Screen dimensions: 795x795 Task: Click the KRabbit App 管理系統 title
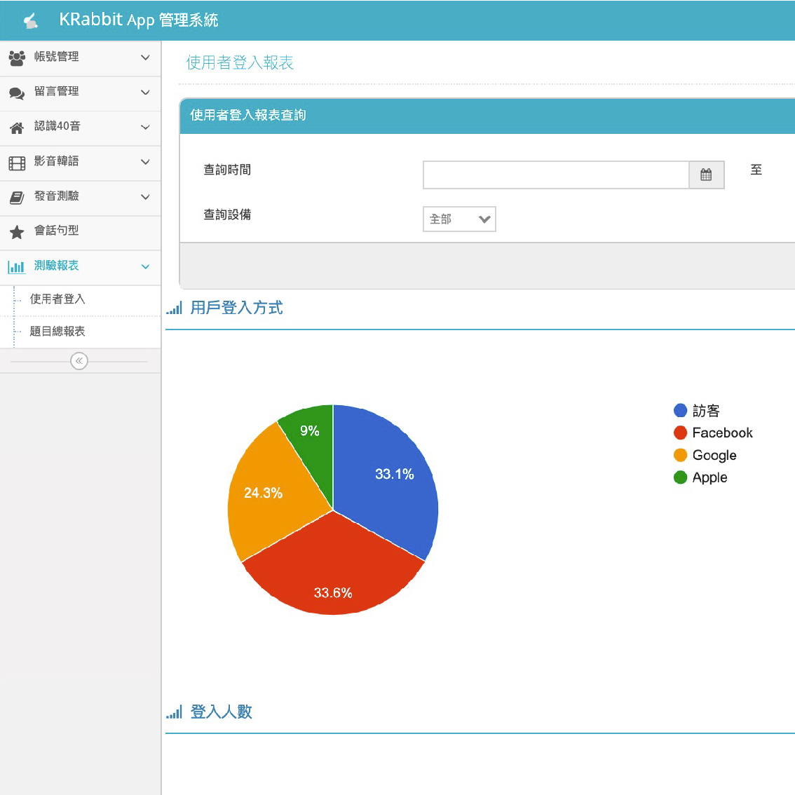tap(138, 20)
